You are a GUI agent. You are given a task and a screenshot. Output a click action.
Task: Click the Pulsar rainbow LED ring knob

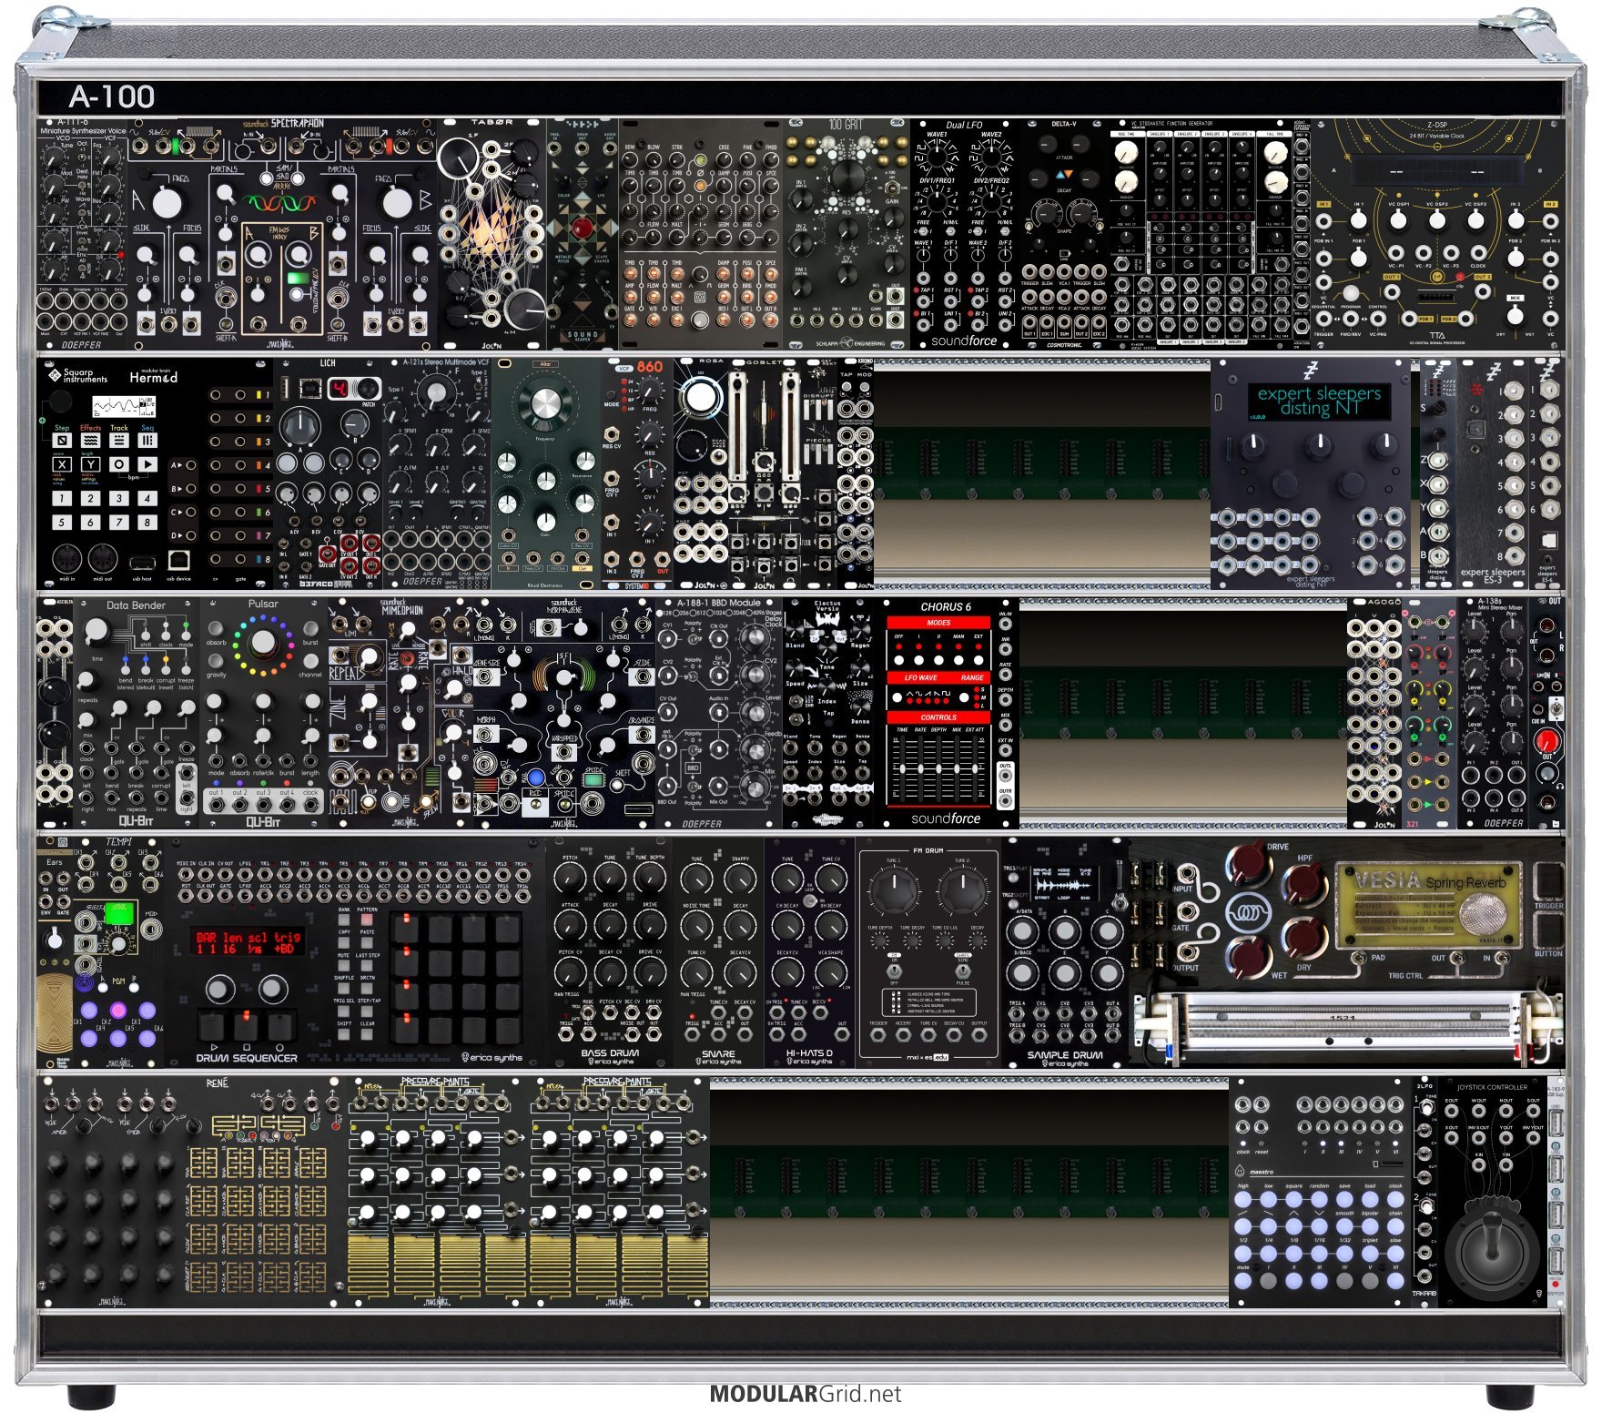pos(263,644)
